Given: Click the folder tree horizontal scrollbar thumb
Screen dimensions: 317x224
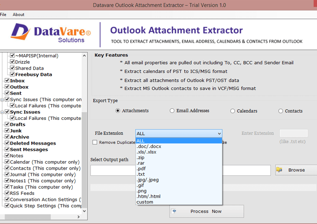Looking at the screenshot, I should coord(28,217).
